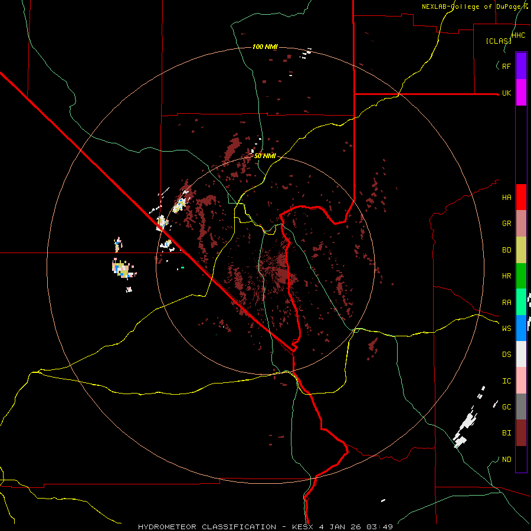The image size is (531, 531).
Task: Click the DS legend label
Action: [506, 355]
